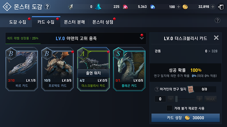Decrease journal count with minus stepper
This screenshot has height=127, width=227.
coord(171,99)
